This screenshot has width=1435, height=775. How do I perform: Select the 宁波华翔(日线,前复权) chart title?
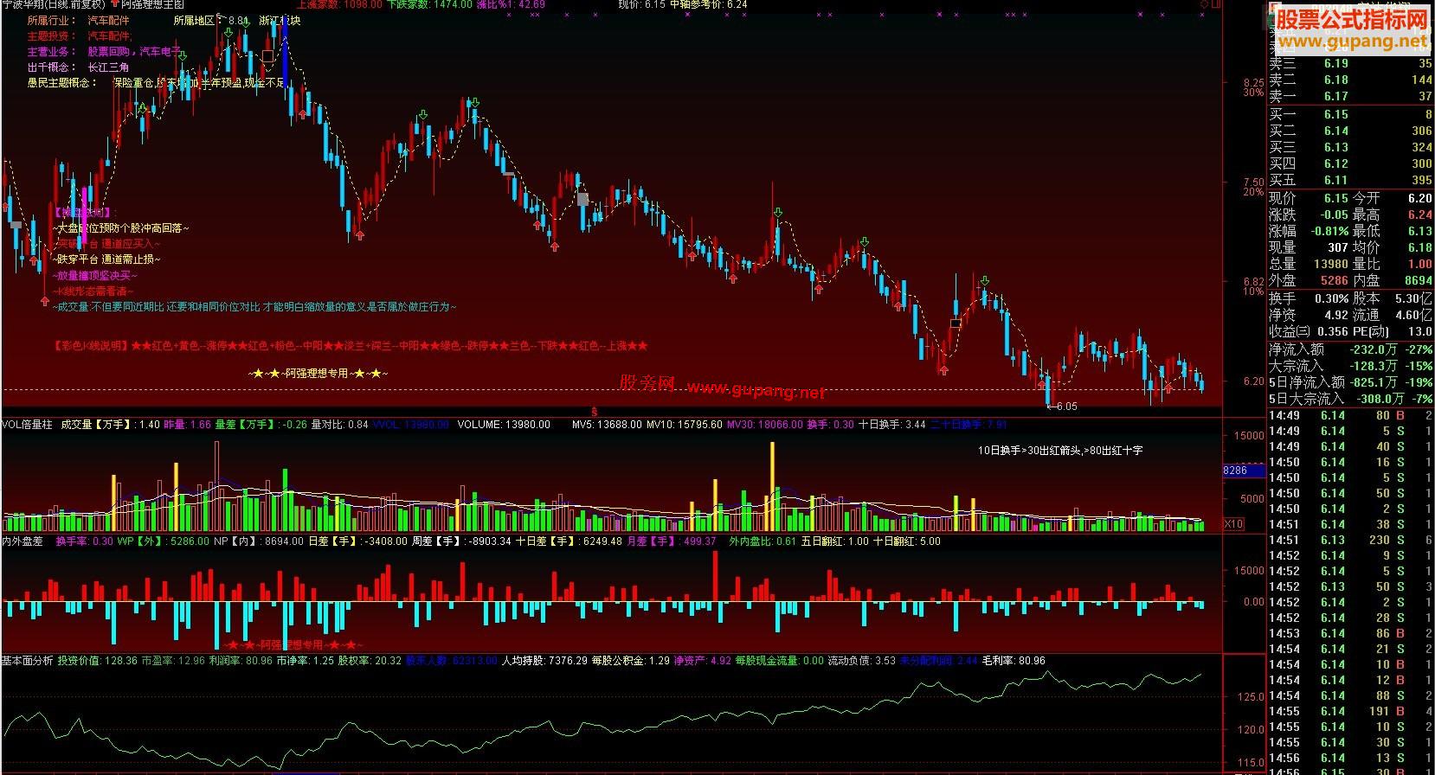pos(53,4)
